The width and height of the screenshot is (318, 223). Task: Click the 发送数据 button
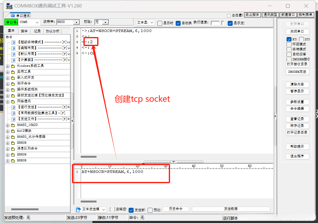231,209
